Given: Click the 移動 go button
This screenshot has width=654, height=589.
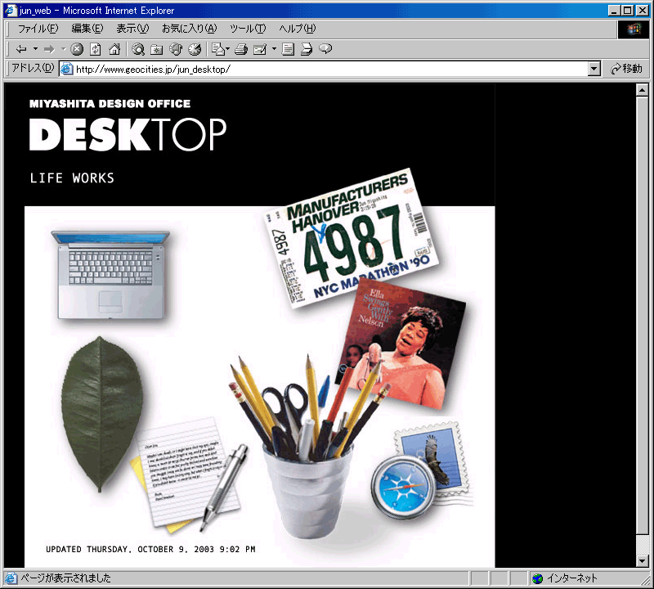Looking at the screenshot, I should pos(626,69).
